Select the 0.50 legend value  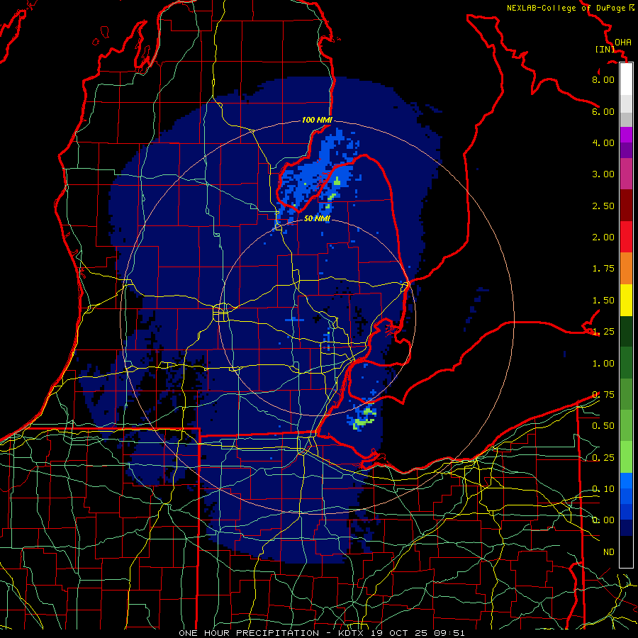(603, 425)
